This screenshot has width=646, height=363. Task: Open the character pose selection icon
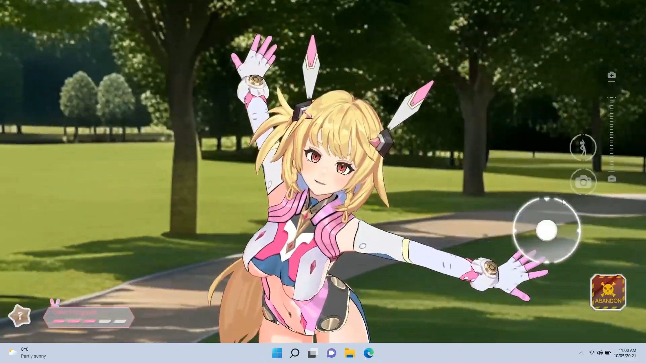583,148
